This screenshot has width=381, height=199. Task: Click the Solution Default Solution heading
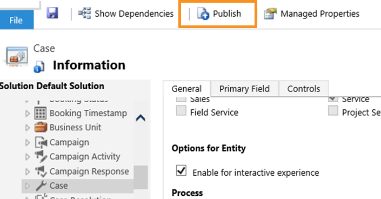(52, 86)
